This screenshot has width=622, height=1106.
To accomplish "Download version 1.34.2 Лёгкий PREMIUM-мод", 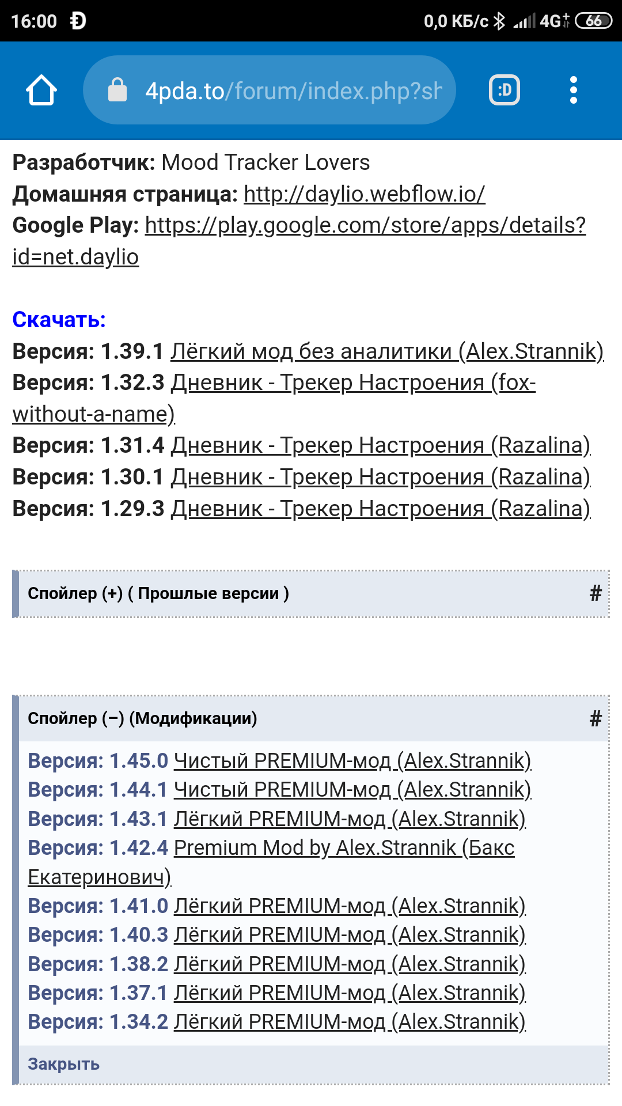I will (350, 1022).
